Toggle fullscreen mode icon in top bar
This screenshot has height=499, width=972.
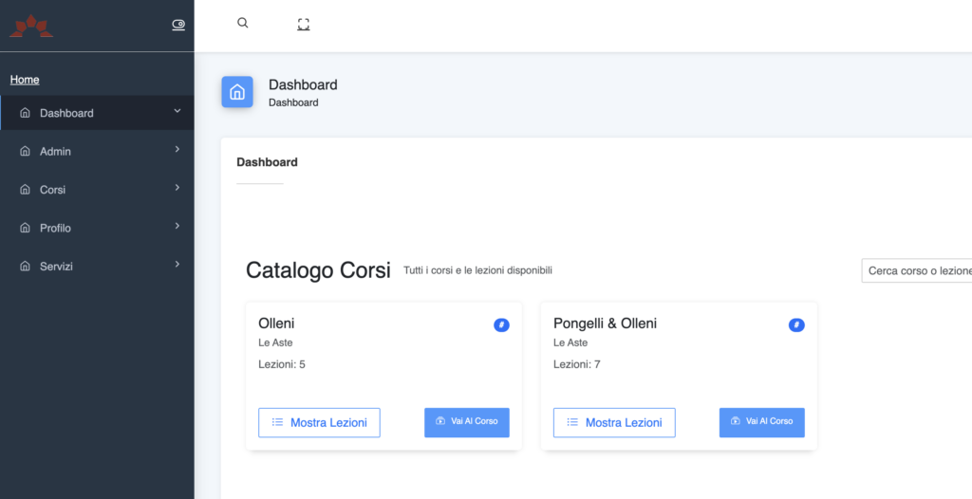(304, 25)
